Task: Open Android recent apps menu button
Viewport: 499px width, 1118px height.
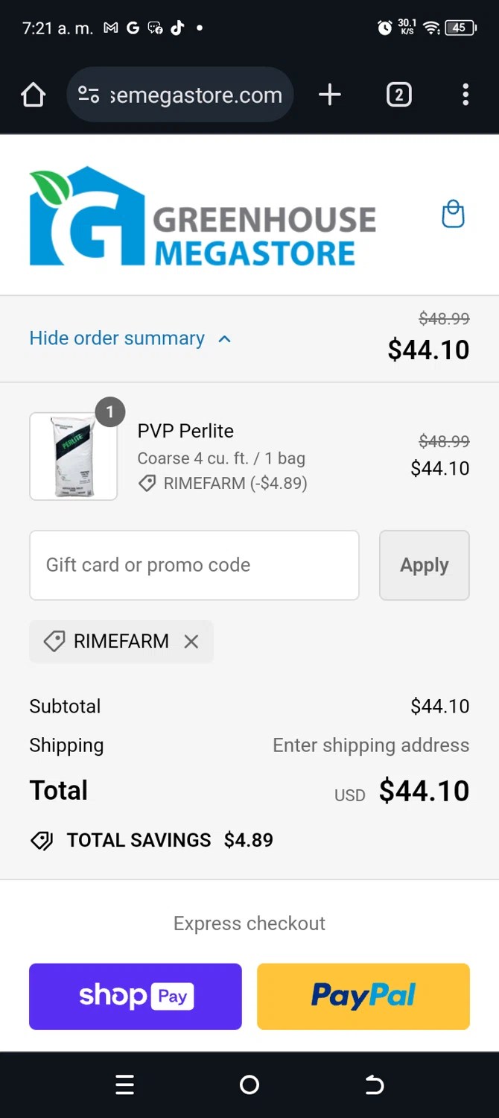Action: tap(124, 1085)
